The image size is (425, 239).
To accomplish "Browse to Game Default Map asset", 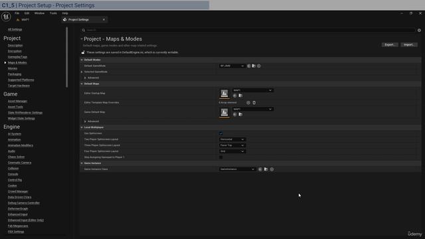I will point(240,114).
